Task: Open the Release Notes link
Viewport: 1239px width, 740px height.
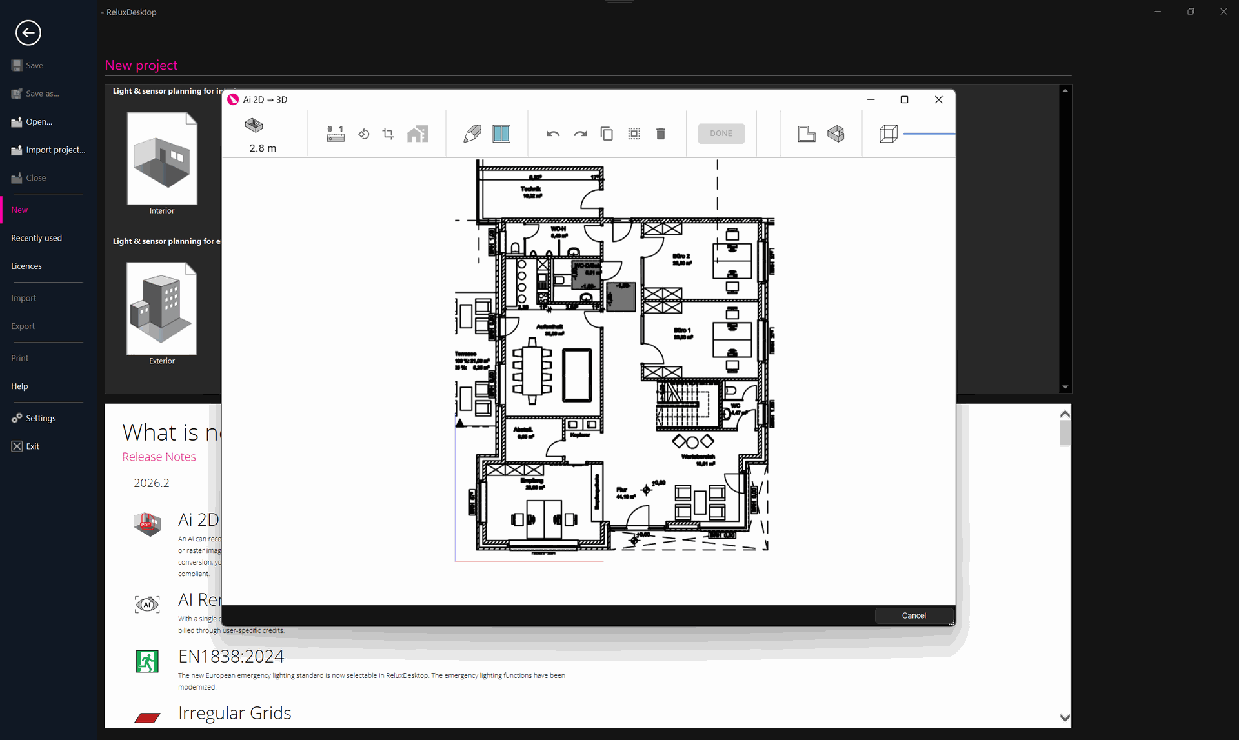Action: click(x=159, y=457)
